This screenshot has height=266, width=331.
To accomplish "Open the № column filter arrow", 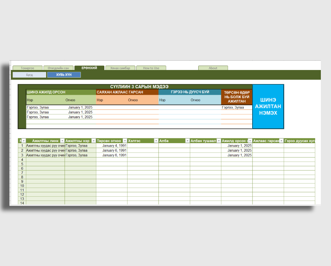I will click(x=23, y=141).
